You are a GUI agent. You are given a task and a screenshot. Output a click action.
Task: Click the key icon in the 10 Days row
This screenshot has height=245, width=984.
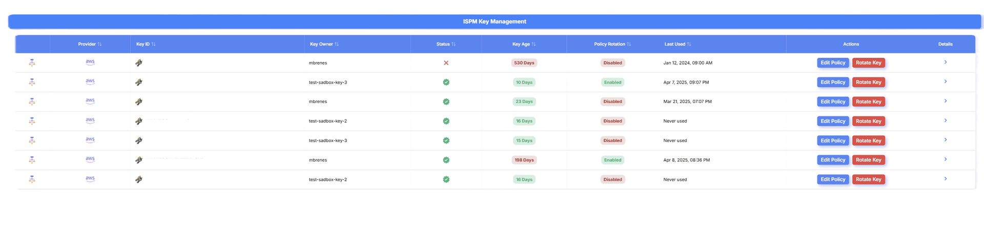click(x=139, y=82)
